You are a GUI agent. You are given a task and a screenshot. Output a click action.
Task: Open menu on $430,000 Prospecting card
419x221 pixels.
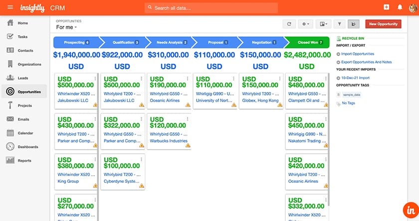click(x=95, y=119)
